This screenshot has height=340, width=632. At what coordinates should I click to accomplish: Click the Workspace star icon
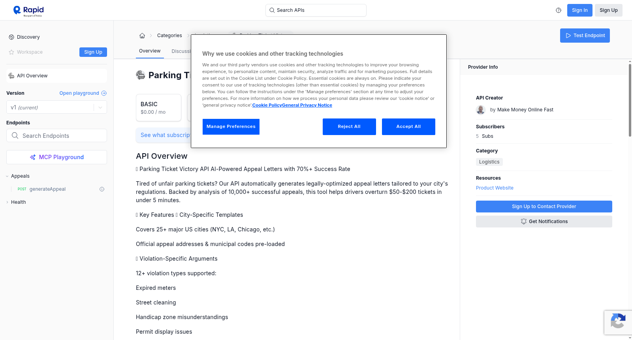(11, 52)
